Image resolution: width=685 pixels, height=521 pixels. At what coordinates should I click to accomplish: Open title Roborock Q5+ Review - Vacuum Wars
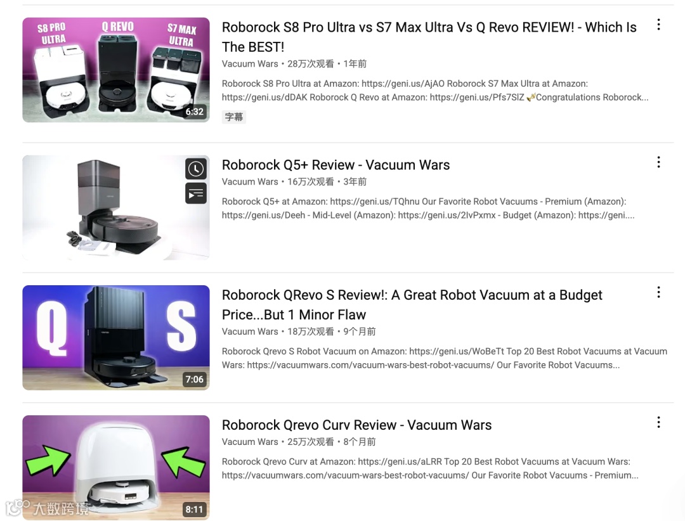336,165
